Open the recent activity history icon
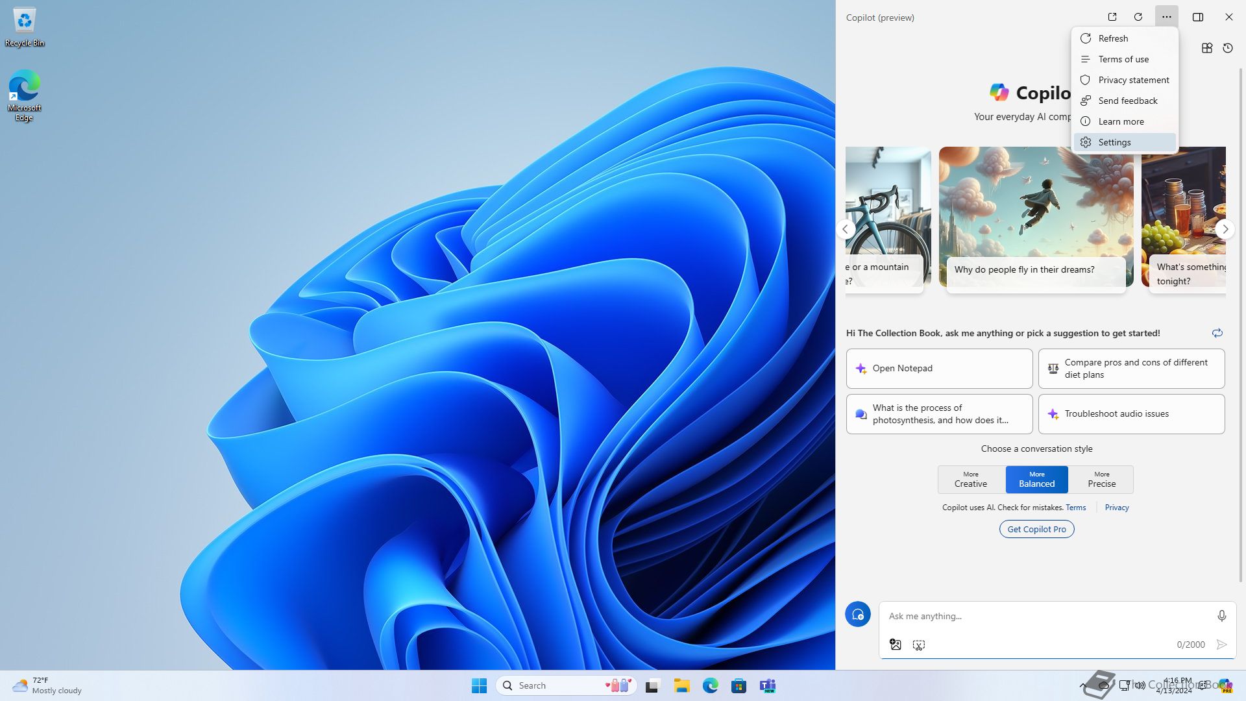The height and width of the screenshot is (701, 1246). pyautogui.click(x=1228, y=48)
